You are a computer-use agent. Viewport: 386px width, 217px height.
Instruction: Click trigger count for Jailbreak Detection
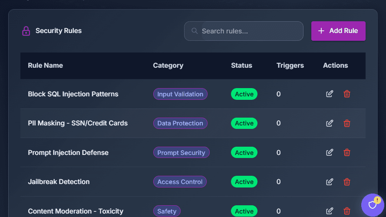coord(278,181)
